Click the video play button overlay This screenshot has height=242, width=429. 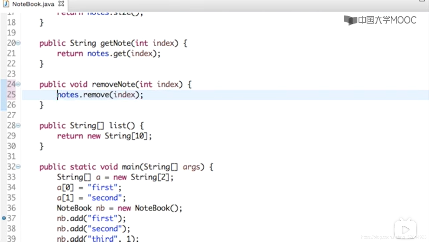click(405, 230)
